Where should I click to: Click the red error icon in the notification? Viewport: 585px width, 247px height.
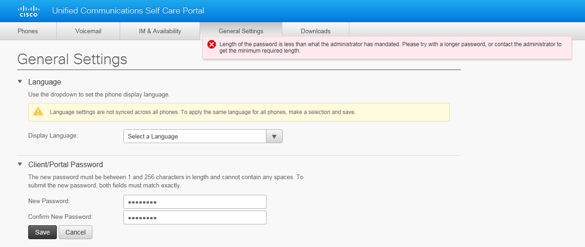(x=212, y=44)
